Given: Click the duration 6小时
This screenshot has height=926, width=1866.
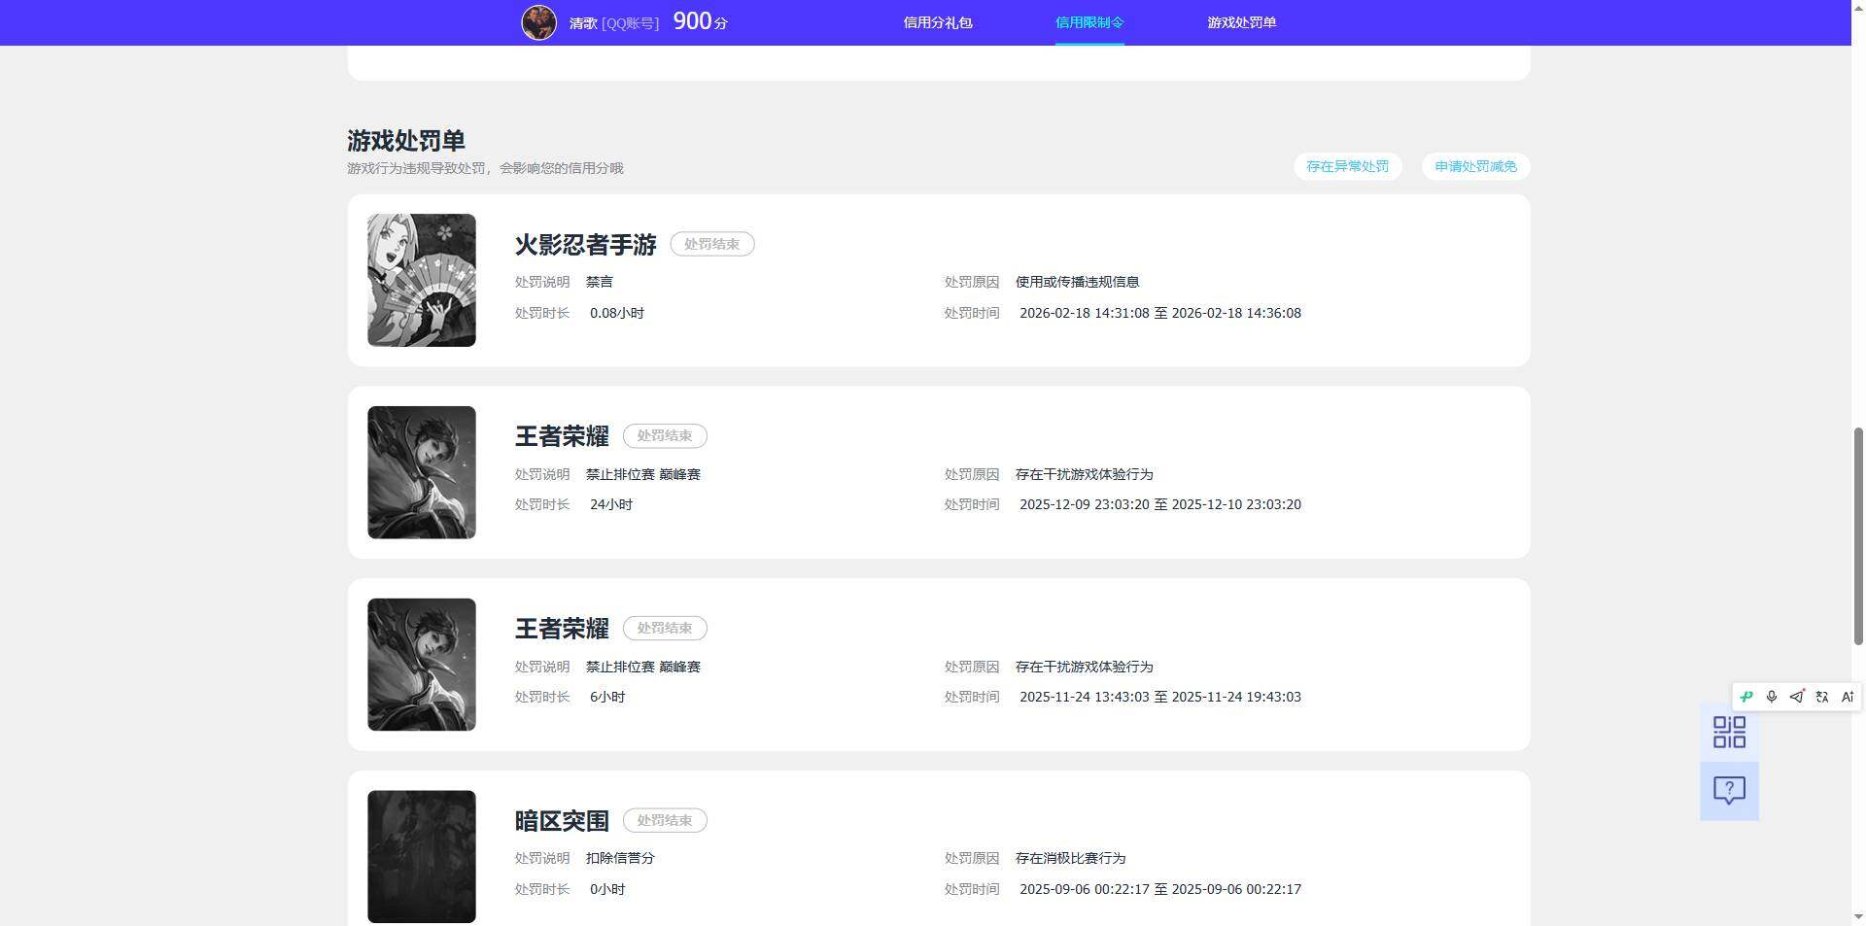Looking at the screenshot, I should pyautogui.click(x=607, y=698).
